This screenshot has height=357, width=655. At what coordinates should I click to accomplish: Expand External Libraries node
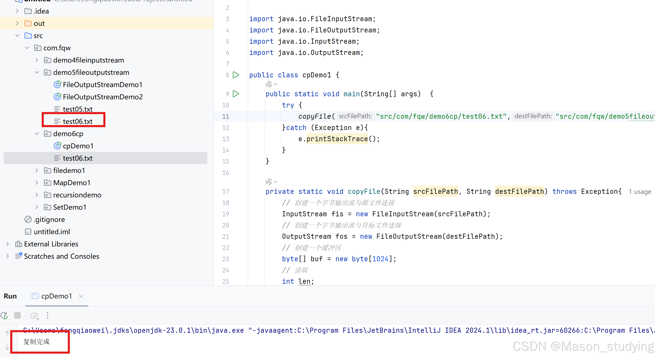coord(7,244)
